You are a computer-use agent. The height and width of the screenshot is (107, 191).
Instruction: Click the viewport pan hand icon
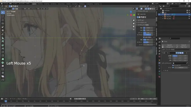[x=134, y=23]
